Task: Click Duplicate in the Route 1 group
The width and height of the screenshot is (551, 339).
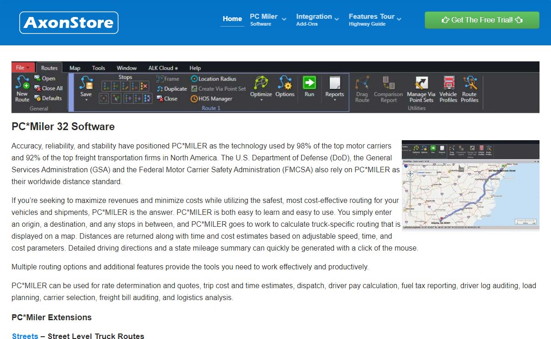Action: click(x=172, y=89)
